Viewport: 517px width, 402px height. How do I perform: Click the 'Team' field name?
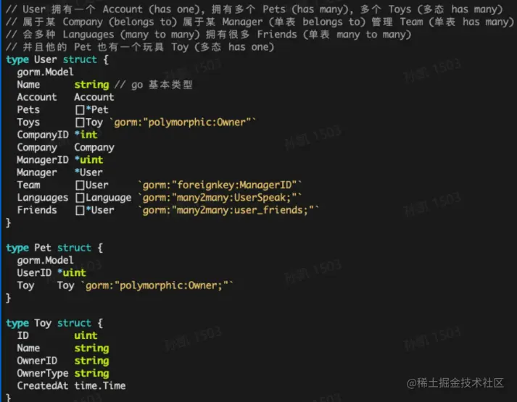29,185
